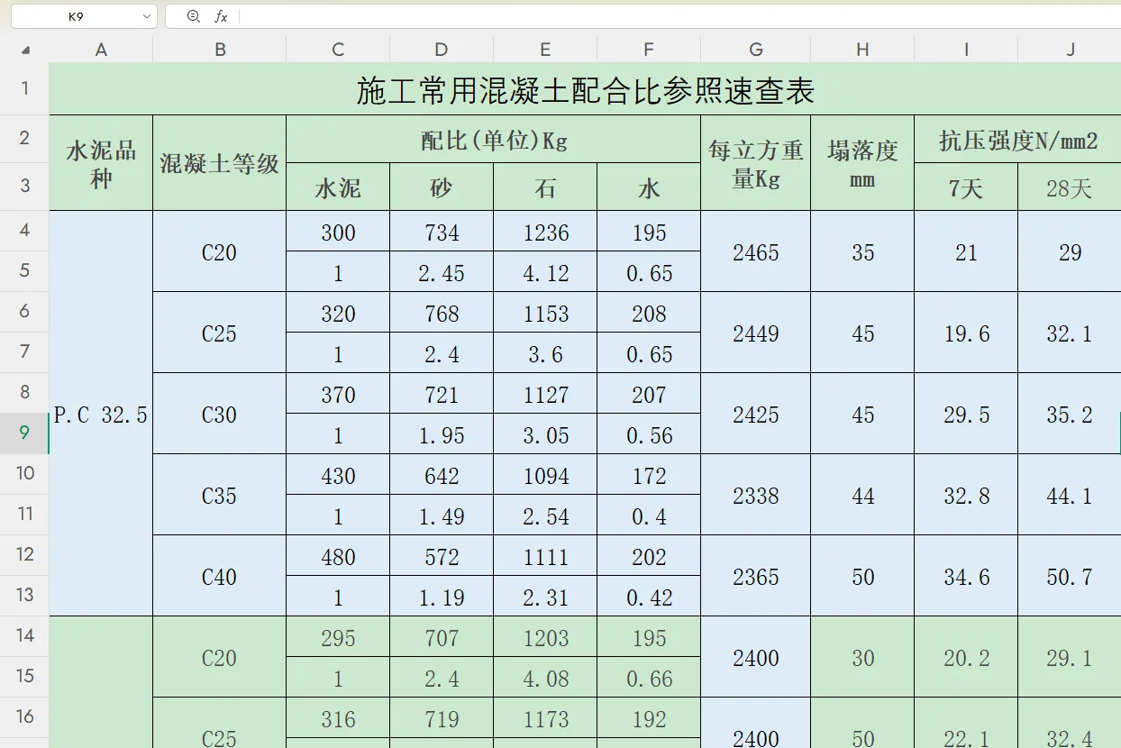This screenshot has width=1121, height=748.
Task: Select the cell showing 2465
Action: [x=755, y=252]
